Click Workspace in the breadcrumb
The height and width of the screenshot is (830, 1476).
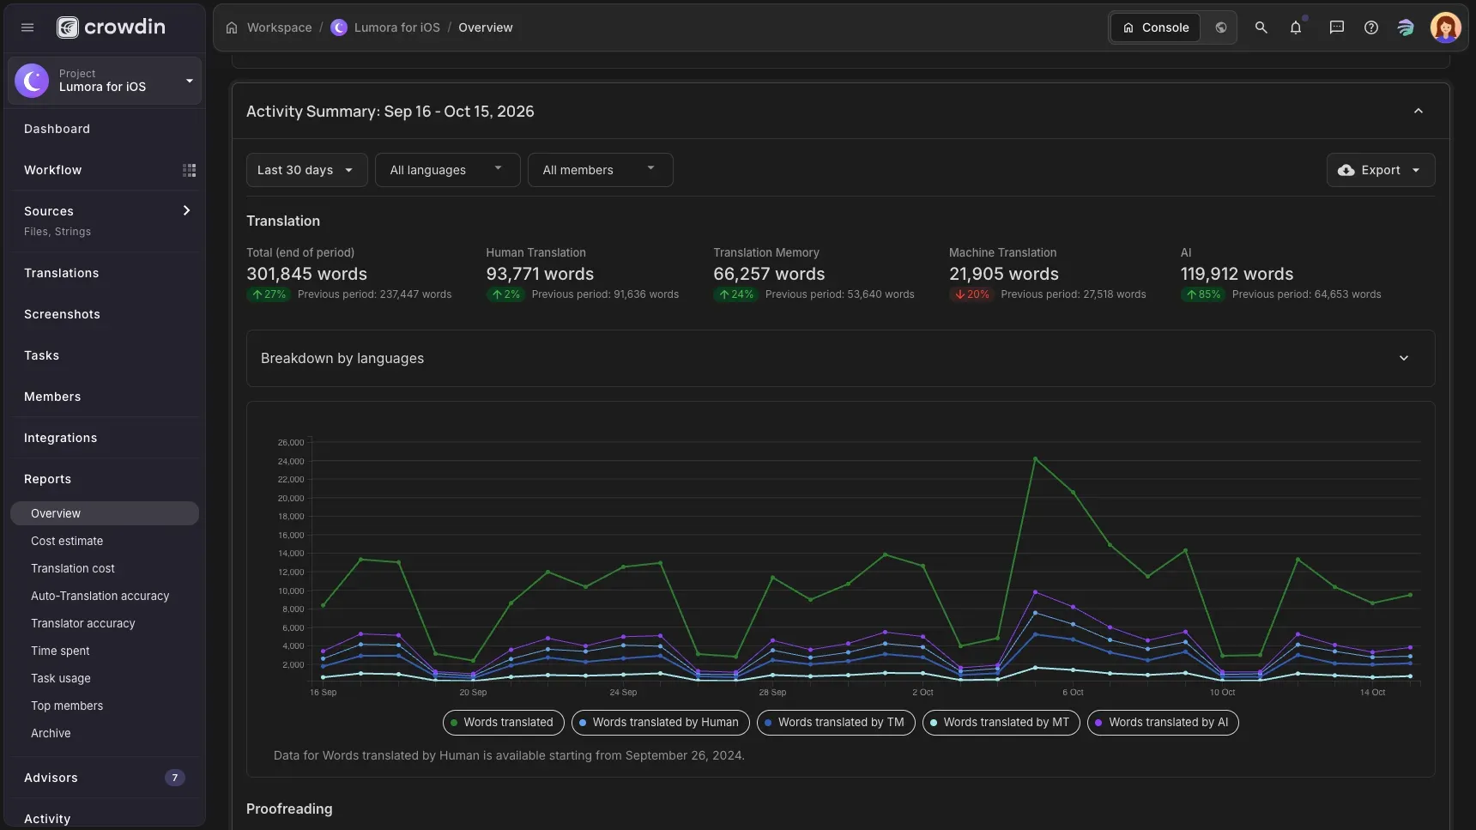click(279, 27)
